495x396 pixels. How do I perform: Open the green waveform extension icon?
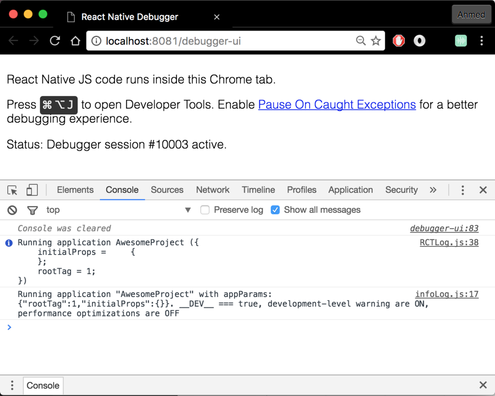pyautogui.click(x=461, y=40)
